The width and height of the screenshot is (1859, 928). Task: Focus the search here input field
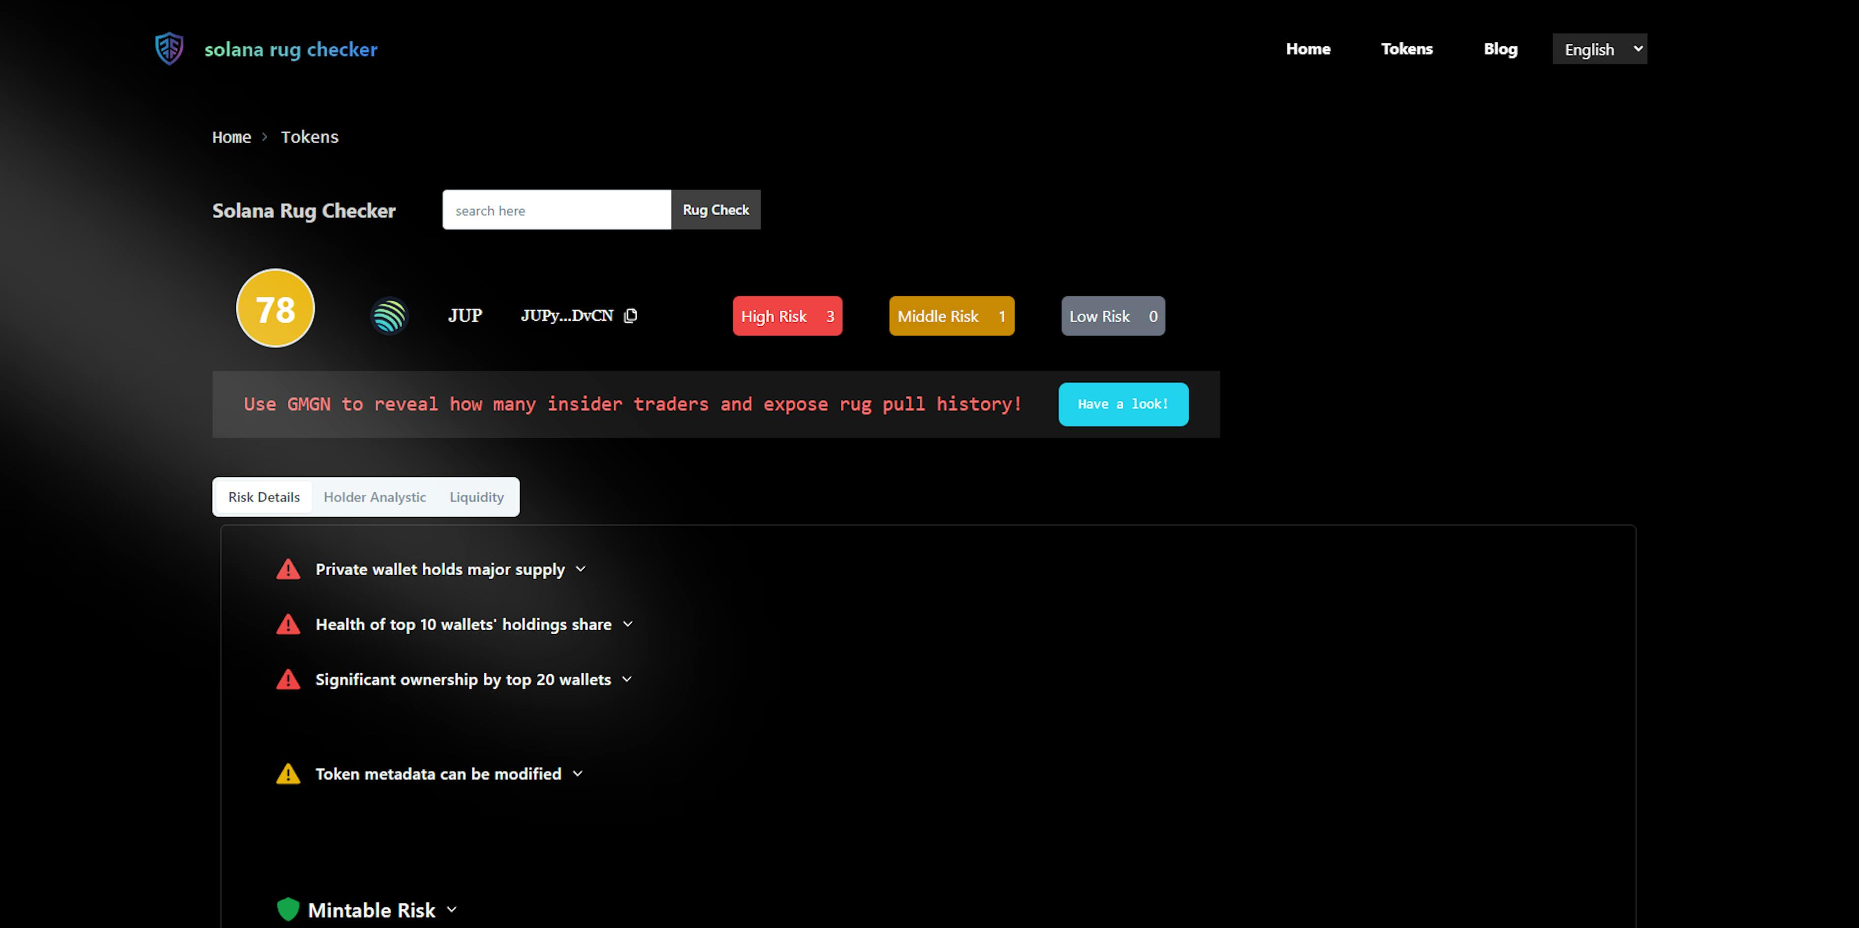click(557, 210)
